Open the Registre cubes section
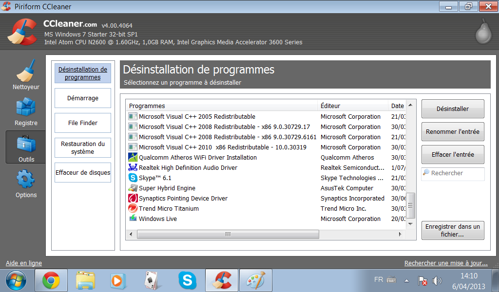This screenshot has height=292, width=499. [x=26, y=111]
